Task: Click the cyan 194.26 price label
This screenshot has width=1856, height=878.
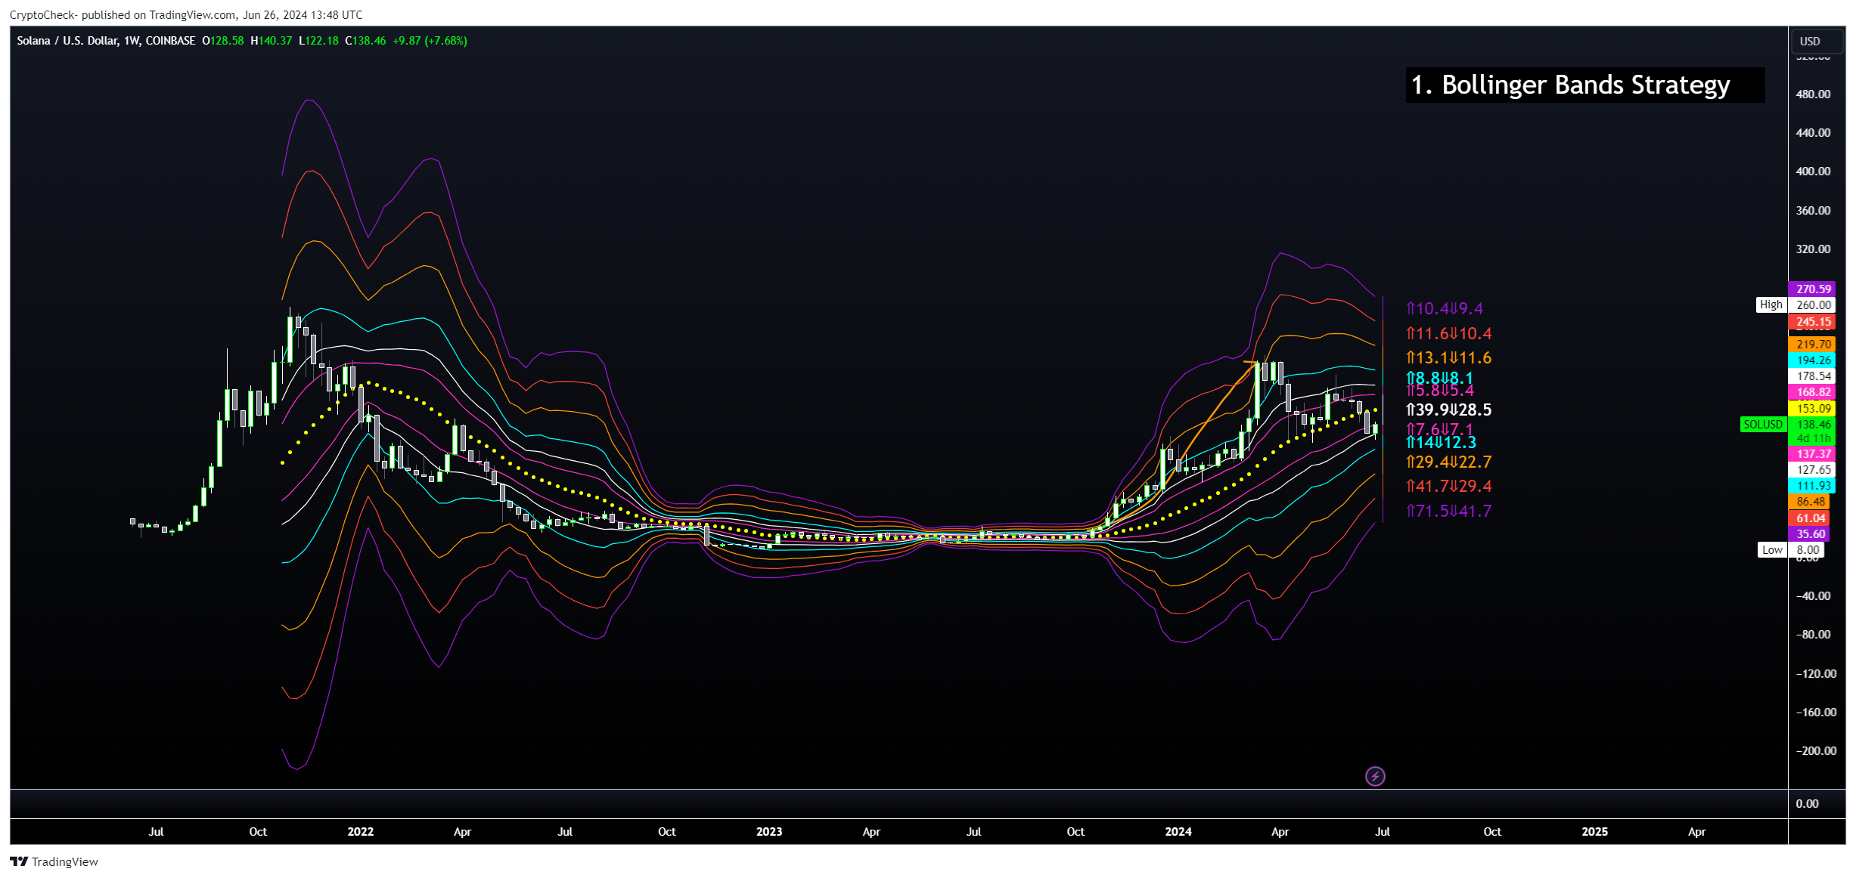Action: point(1813,360)
